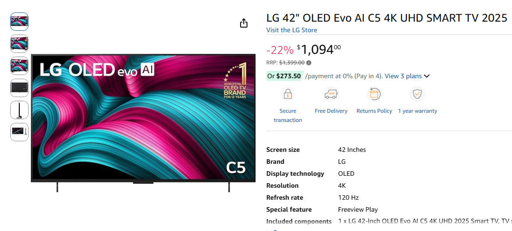Click the 1 year warranty shield icon
The image size is (512, 231).
point(417,94)
